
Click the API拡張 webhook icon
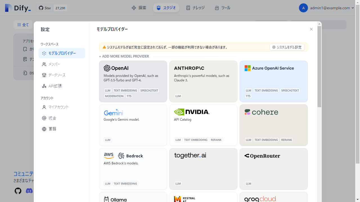(44, 86)
